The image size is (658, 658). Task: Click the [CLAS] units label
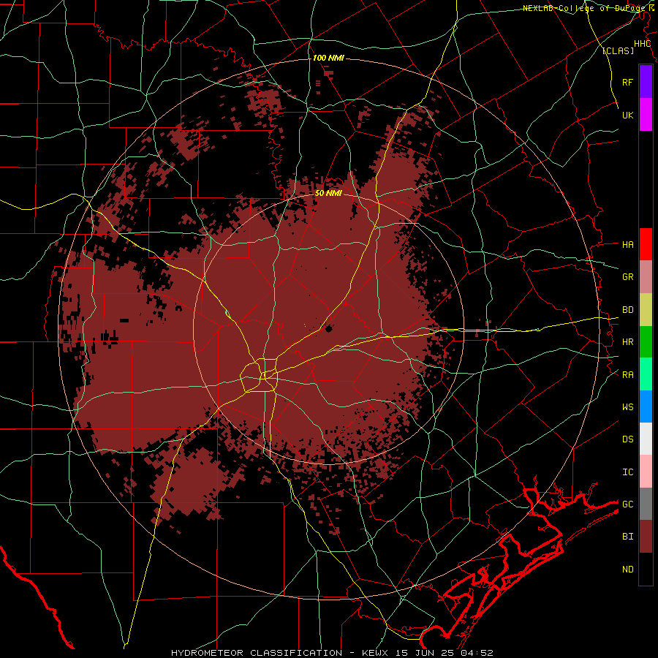618,50
